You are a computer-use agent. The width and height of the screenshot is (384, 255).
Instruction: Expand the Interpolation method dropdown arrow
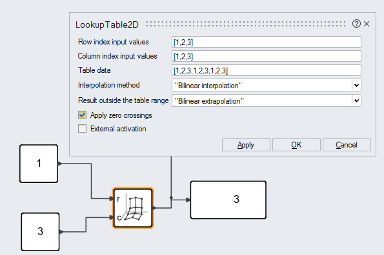pyautogui.click(x=356, y=85)
